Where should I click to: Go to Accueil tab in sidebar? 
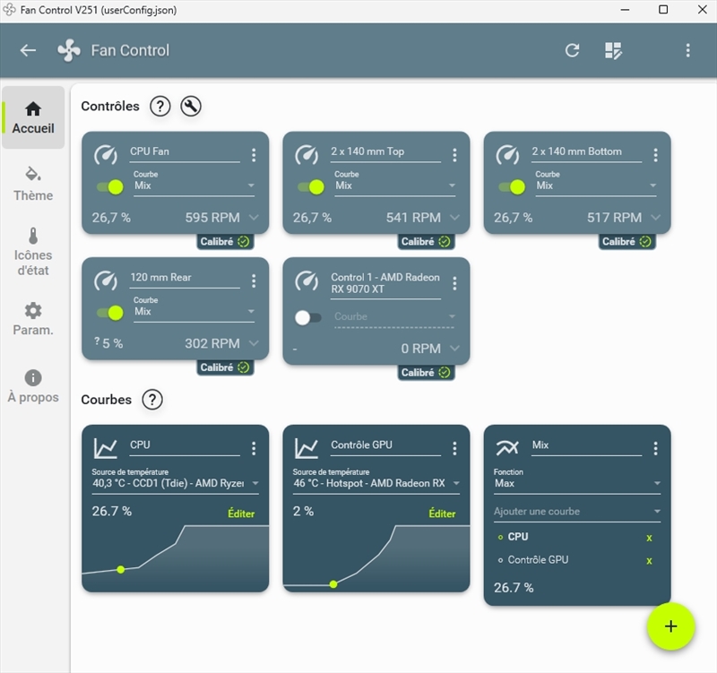click(33, 117)
